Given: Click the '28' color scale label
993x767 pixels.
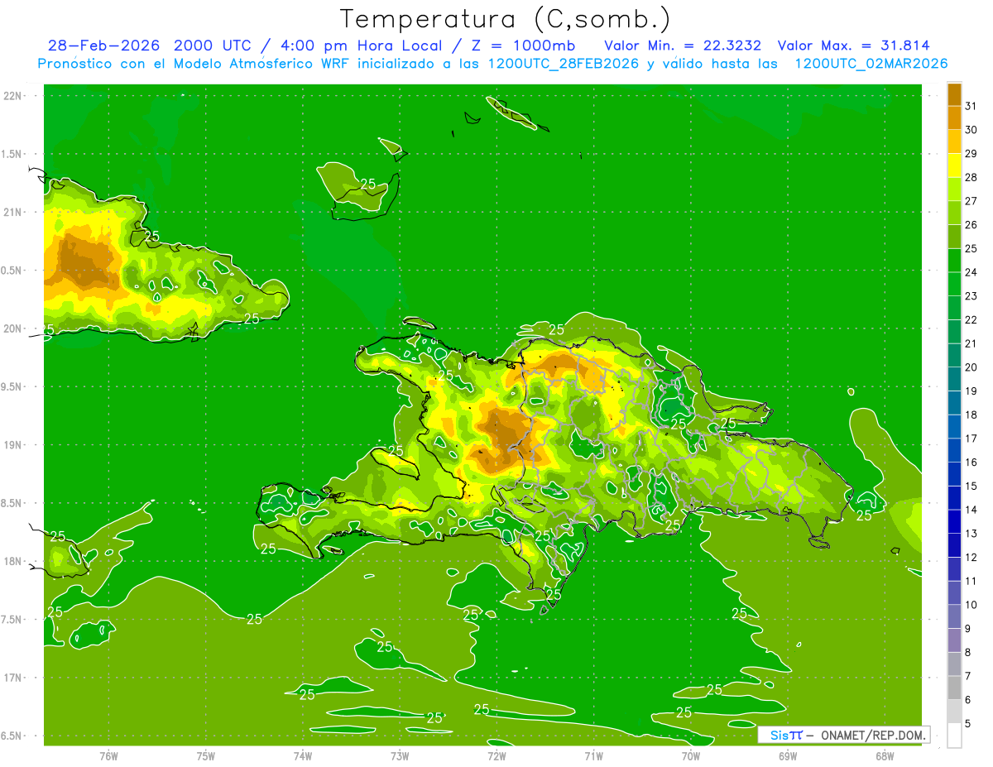Looking at the screenshot, I should tap(971, 177).
